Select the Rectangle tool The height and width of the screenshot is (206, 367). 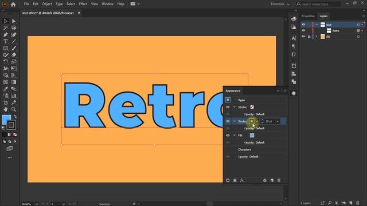pyautogui.click(x=6, y=48)
